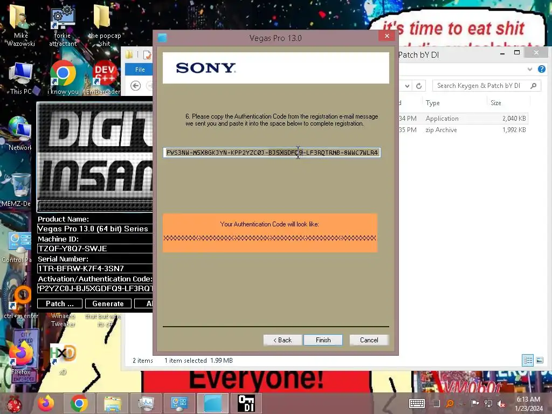Sort by the Size column header

click(x=496, y=103)
